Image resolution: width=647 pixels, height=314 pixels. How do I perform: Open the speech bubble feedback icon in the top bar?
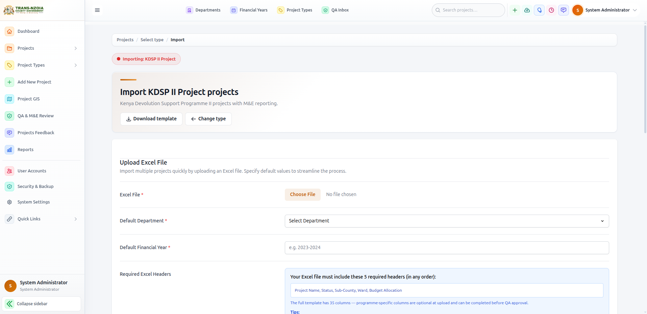[x=564, y=10]
